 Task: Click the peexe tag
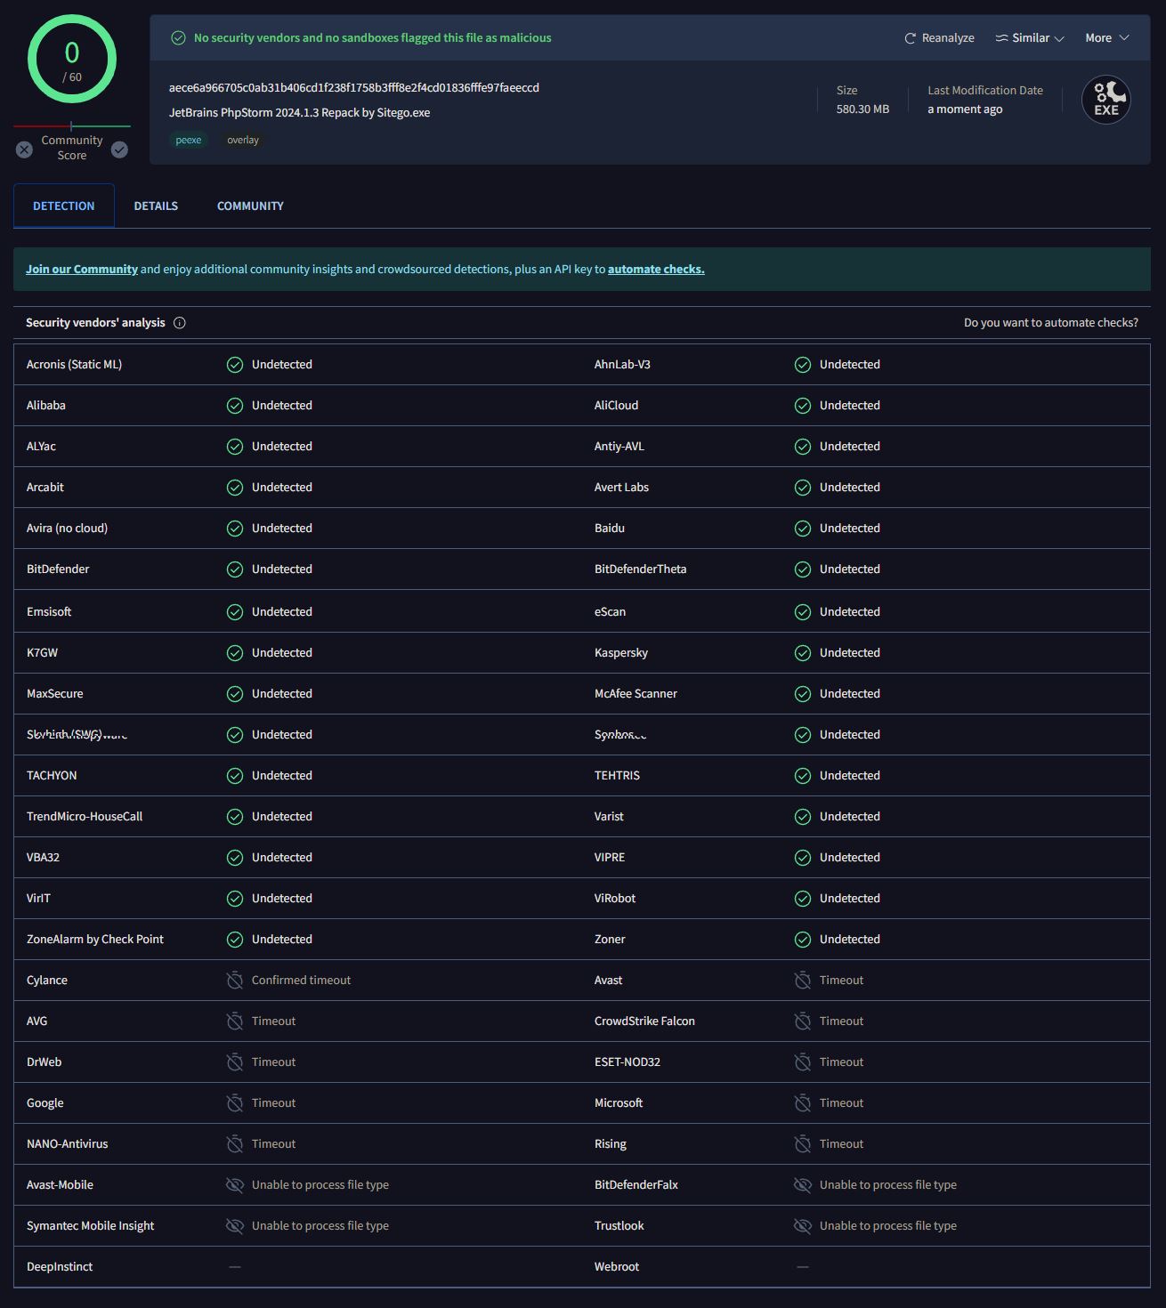(189, 140)
